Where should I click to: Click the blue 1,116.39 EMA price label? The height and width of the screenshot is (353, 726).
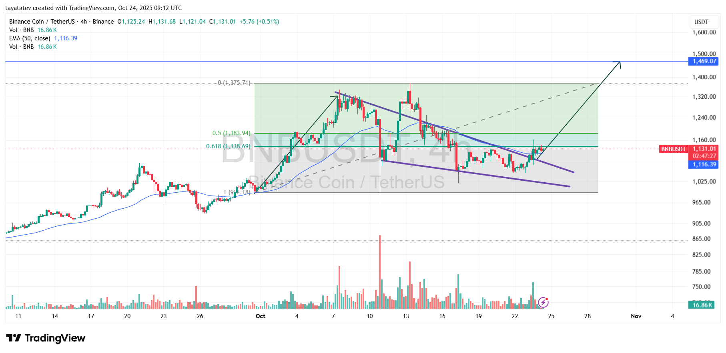[x=704, y=164]
